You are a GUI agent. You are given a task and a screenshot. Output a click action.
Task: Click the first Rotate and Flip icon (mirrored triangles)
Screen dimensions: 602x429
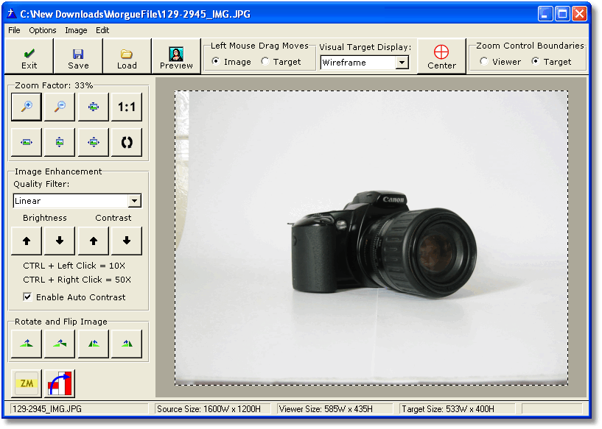(27, 344)
